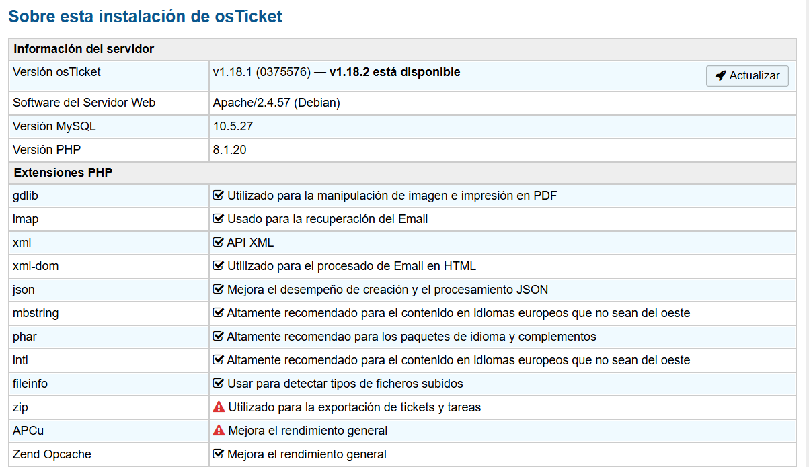This screenshot has height=467, width=809.
Task: Click Zend Opcache 'Mejora el rendimiento general' text
Action: coord(307,454)
